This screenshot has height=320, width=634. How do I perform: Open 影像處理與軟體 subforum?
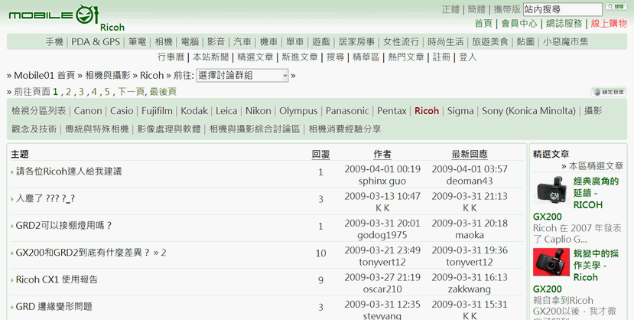click(168, 129)
